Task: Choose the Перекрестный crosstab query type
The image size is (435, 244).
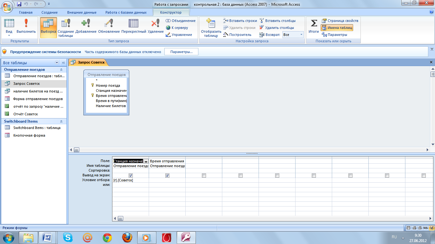Action: (134, 27)
